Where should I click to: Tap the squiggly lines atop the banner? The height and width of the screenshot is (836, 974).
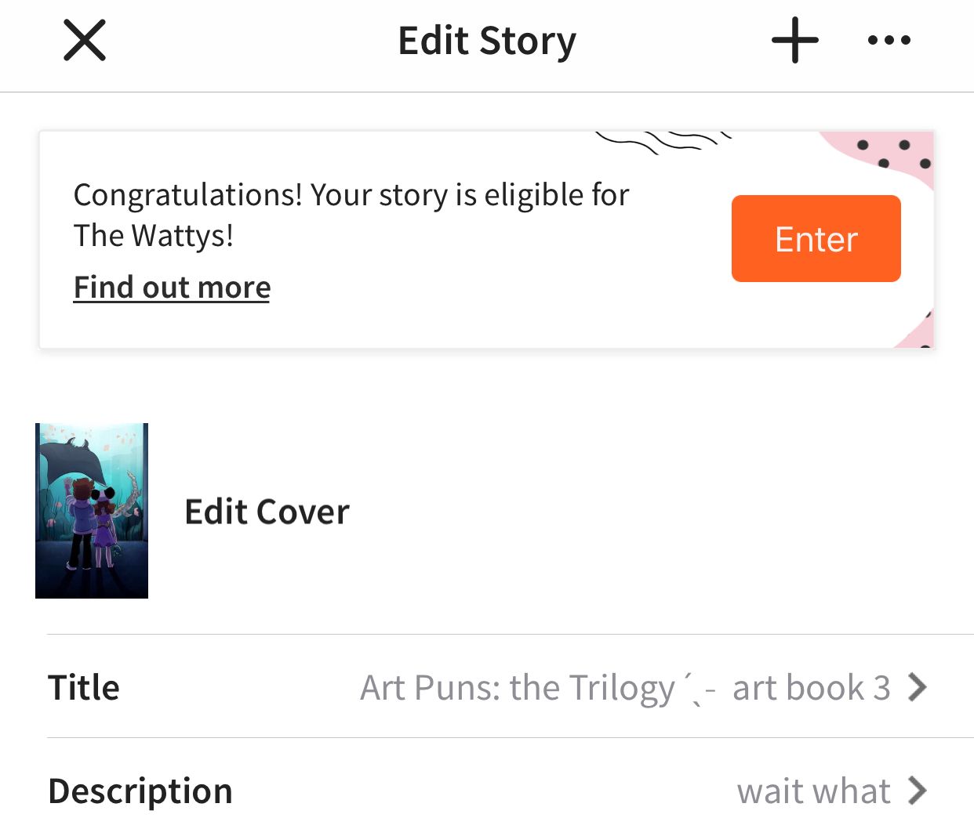click(x=663, y=141)
